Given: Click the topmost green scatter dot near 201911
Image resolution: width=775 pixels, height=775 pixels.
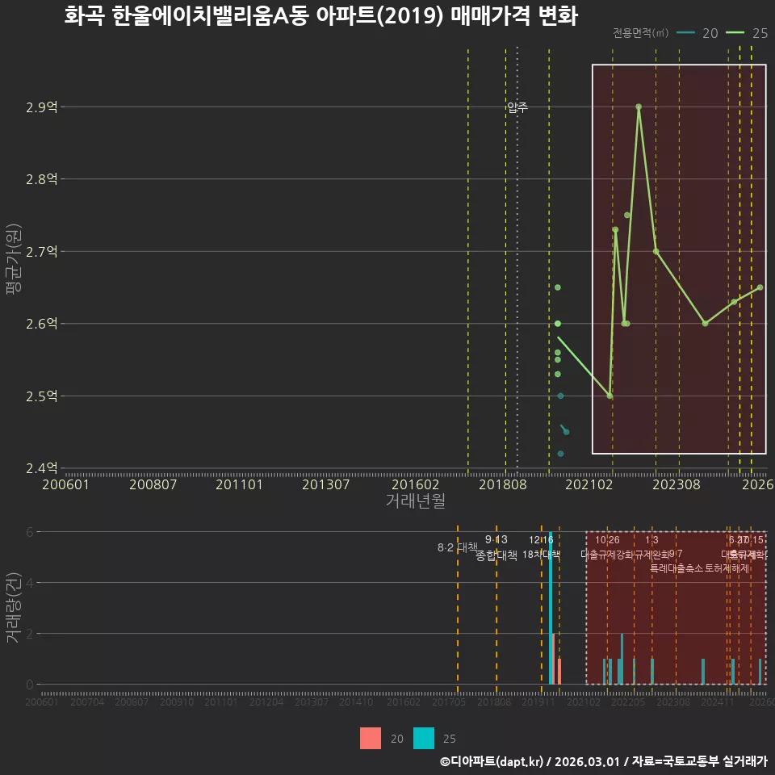Looking at the screenshot, I should (x=558, y=287).
